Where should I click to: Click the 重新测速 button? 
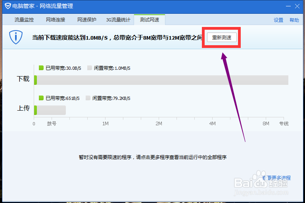[x=222, y=37]
